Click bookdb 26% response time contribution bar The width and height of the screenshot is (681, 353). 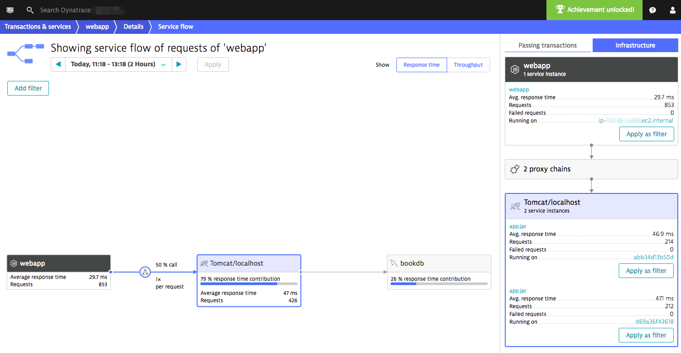click(x=439, y=283)
